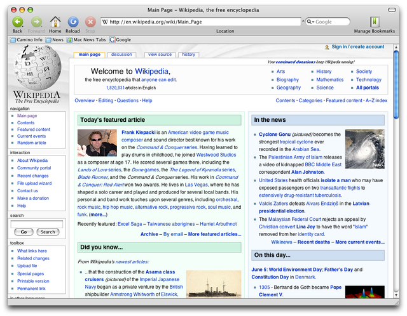This screenshot has height=316, width=407.
Task: Click the Home toolbar icon
Action: tap(55, 22)
